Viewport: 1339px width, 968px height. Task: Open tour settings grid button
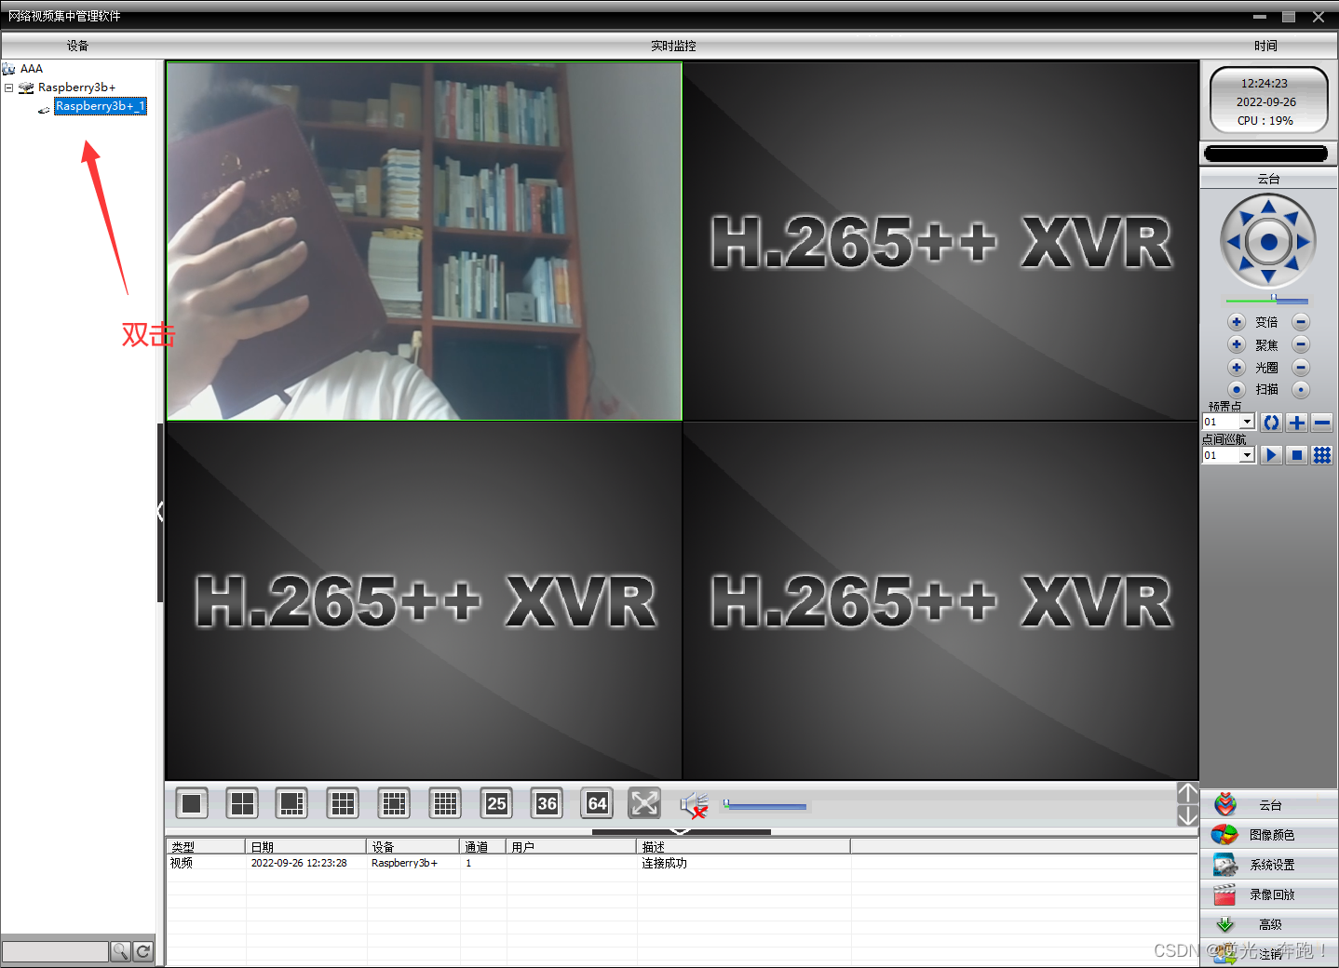point(1321,455)
